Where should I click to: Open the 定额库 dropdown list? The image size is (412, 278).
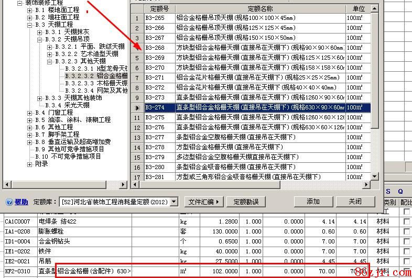tap(174, 202)
